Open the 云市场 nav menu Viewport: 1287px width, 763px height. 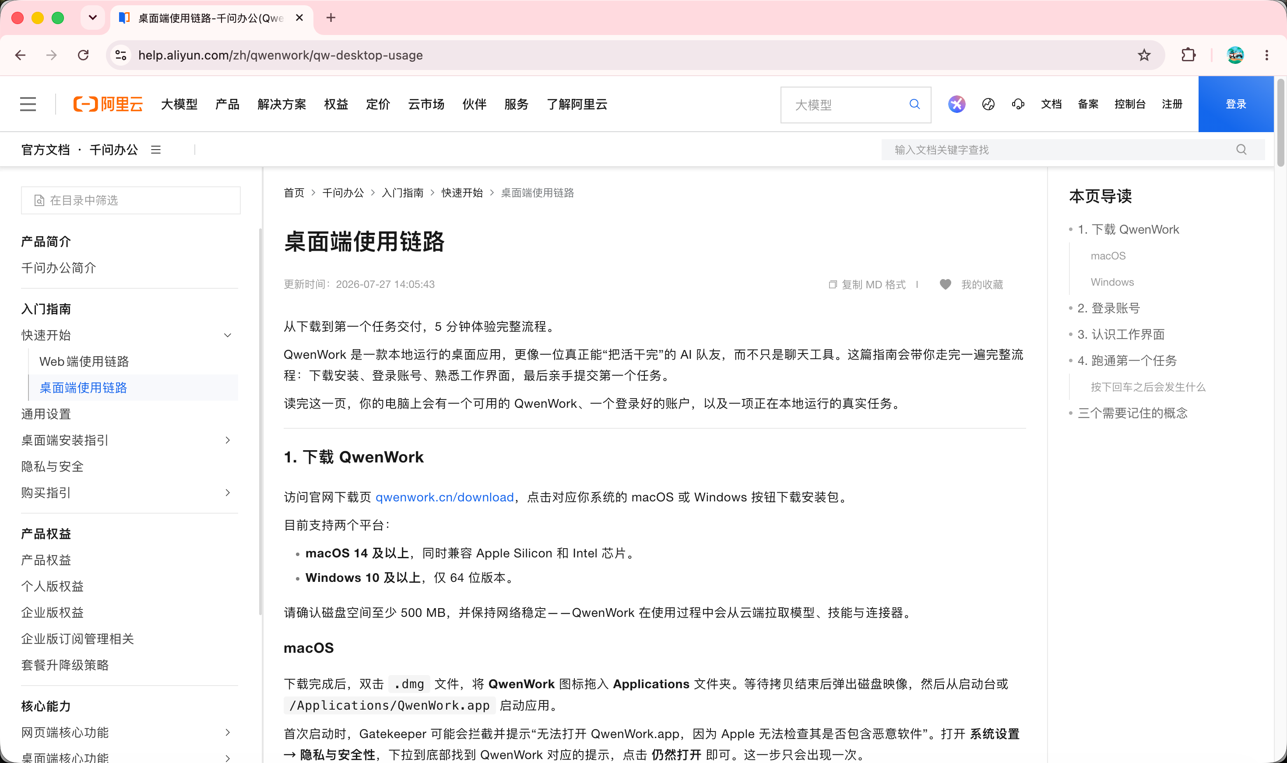pyautogui.click(x=426, y=105)
